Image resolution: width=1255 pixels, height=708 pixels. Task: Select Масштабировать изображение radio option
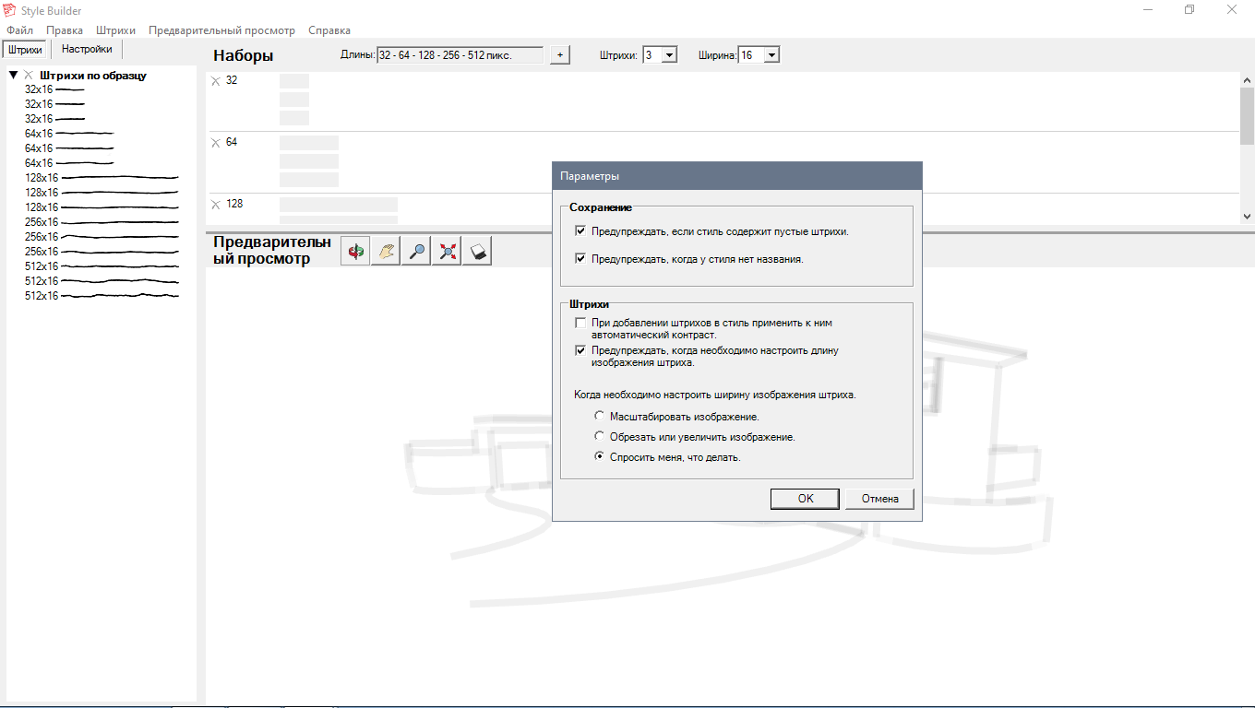pyautogui.click(x=600, y=417)
